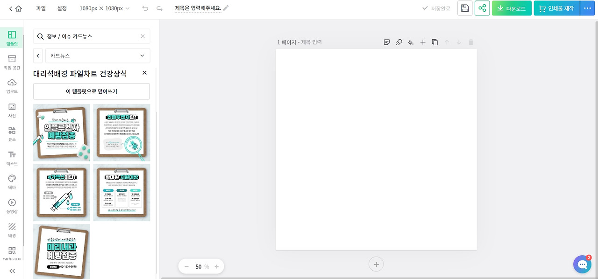Open the 테마 theme panel
This screenshot has width=598, height=279.
pos(12,182)
